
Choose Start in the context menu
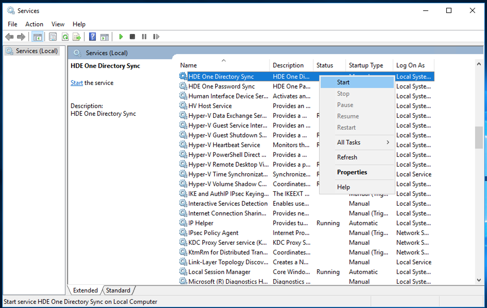(357, 82)
